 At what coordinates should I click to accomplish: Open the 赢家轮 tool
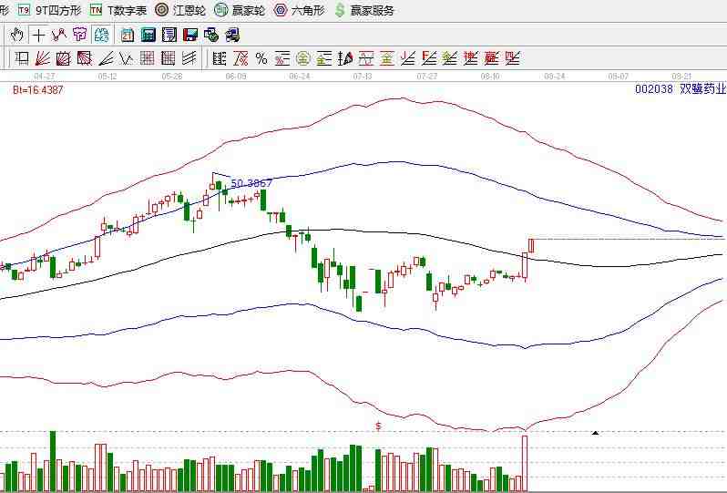click(241, 10)
